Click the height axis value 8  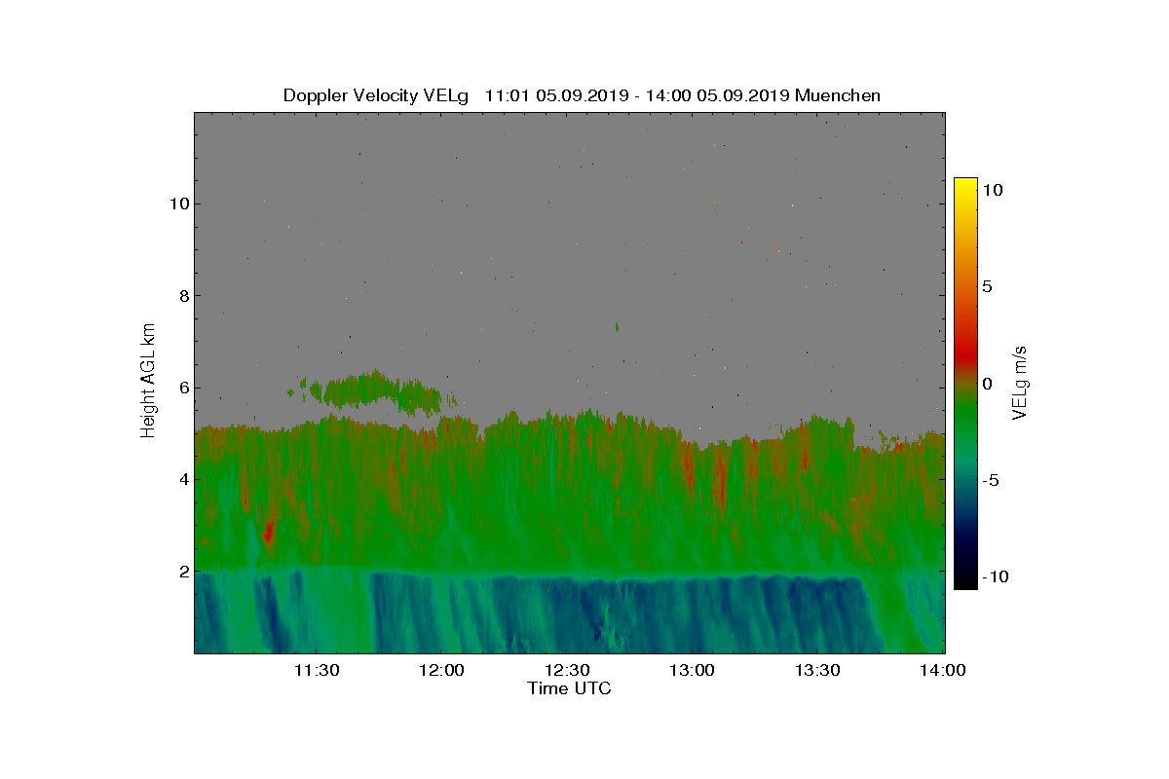pyautogui.click(x=182, y=295)
